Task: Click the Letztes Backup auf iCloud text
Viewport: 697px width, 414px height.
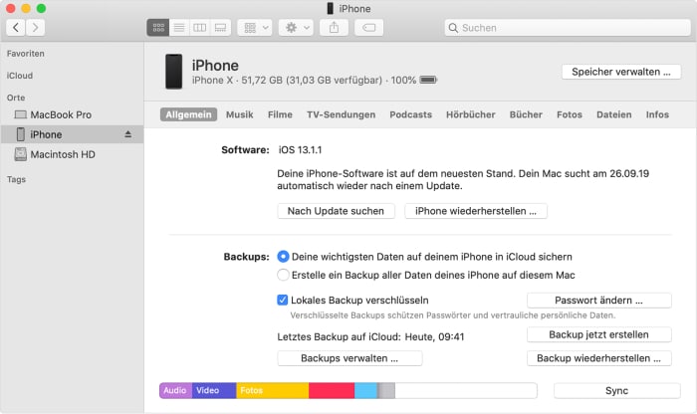Action: (370, 336)
